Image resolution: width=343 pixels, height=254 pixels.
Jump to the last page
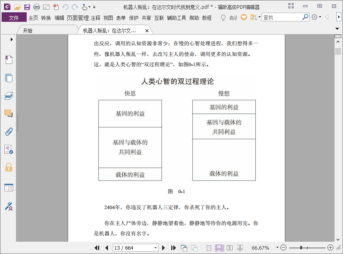click(173, 248)
